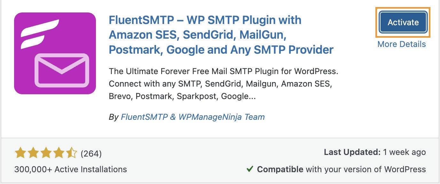This screenshot has width=440, height=184.
Task: Click 'your version of WordPress' text
Action: pos(374,169)
